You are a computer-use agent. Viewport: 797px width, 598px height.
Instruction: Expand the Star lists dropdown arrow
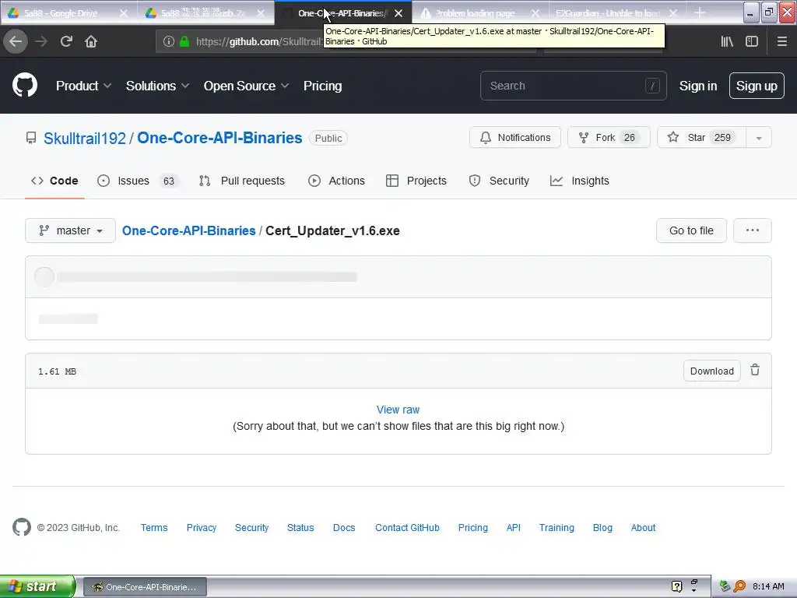[759, 138]
